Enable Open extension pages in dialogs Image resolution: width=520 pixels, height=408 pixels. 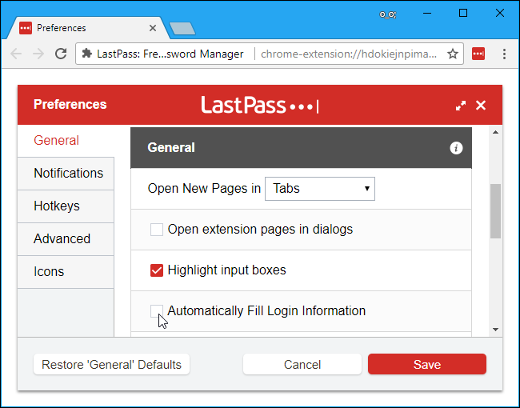[157, 230]
